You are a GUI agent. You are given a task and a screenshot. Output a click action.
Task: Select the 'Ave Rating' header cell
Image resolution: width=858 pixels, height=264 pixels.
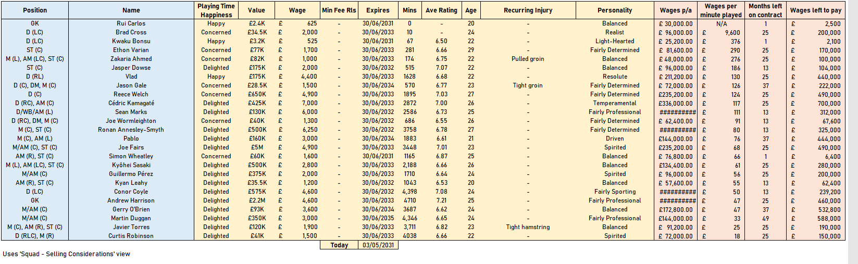(441, 10)
